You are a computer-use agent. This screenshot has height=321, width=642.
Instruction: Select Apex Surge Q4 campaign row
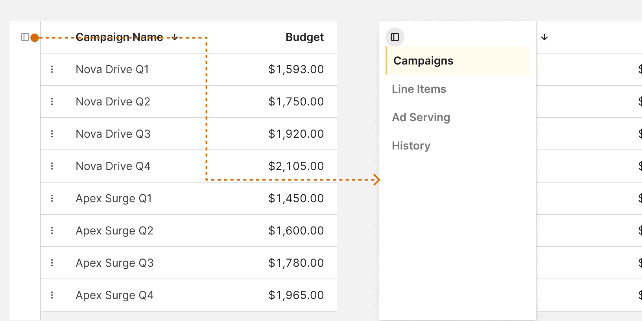tap(189, 295)
